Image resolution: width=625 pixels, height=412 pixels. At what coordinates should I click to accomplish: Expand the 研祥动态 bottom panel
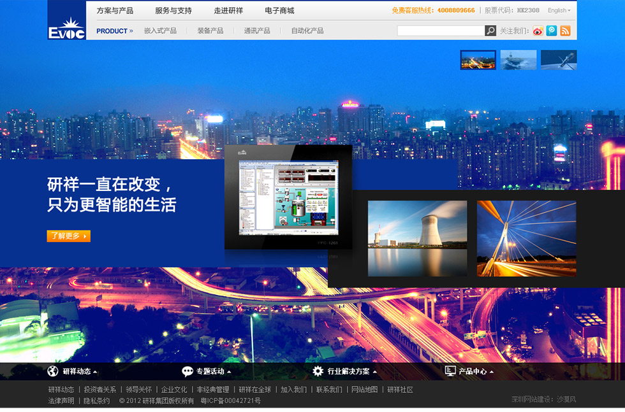click(x=80, y=371)
